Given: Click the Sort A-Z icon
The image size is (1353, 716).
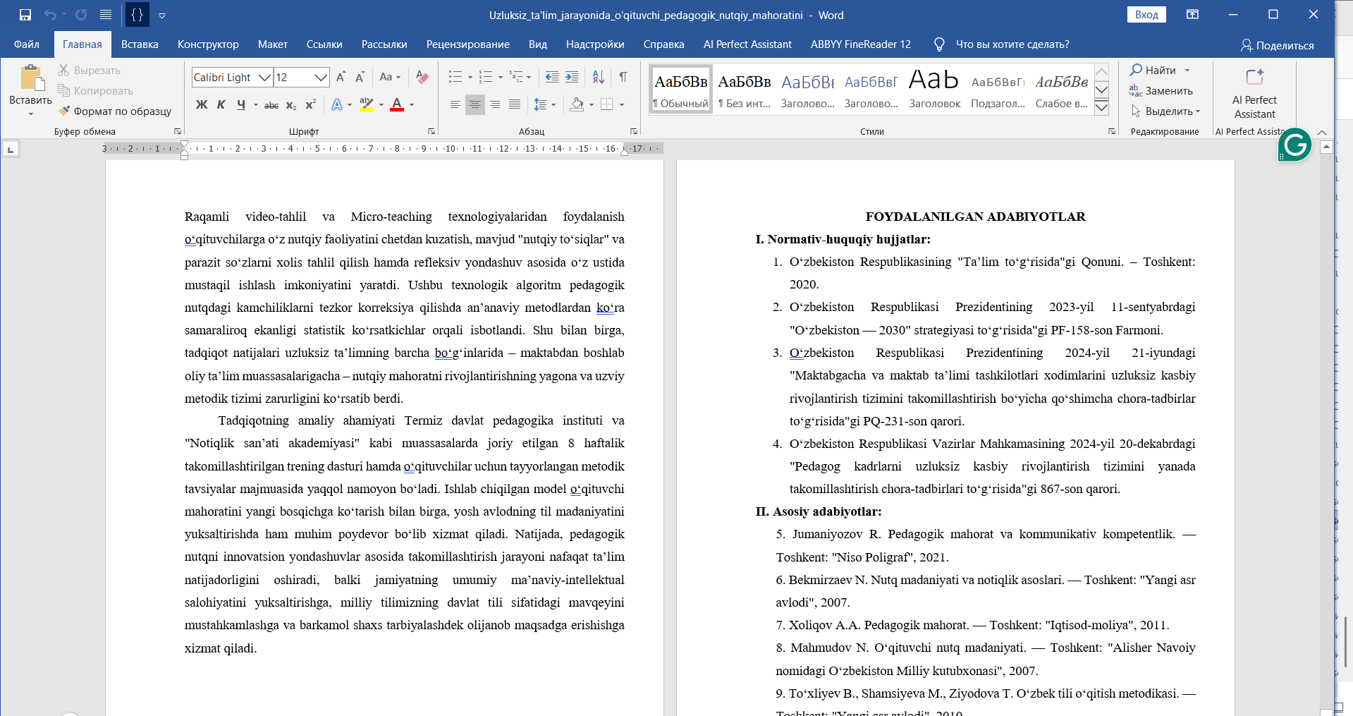Looking at the screenshot, I should 598,77.
